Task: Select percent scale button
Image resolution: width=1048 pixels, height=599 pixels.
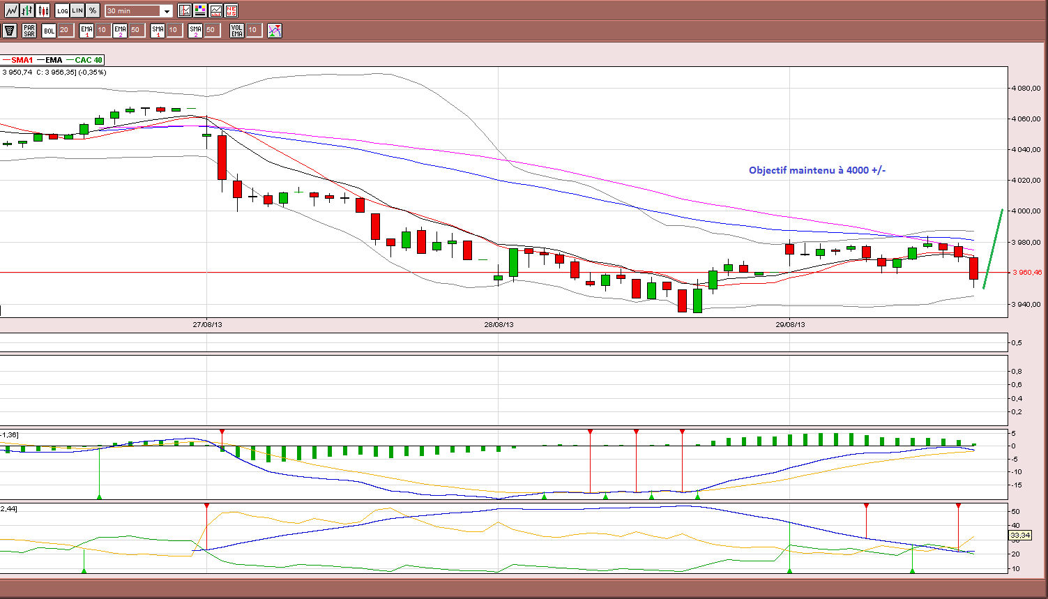Action: click(x=93, y=10)
